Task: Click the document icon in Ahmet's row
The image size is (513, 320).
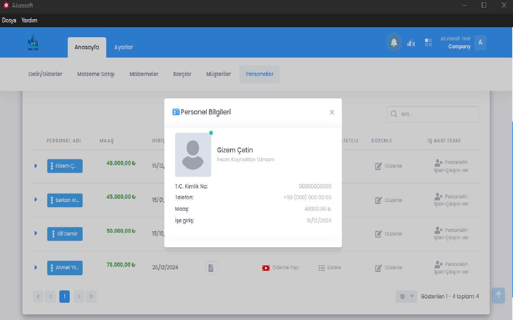Action: (x=212, y=268)
